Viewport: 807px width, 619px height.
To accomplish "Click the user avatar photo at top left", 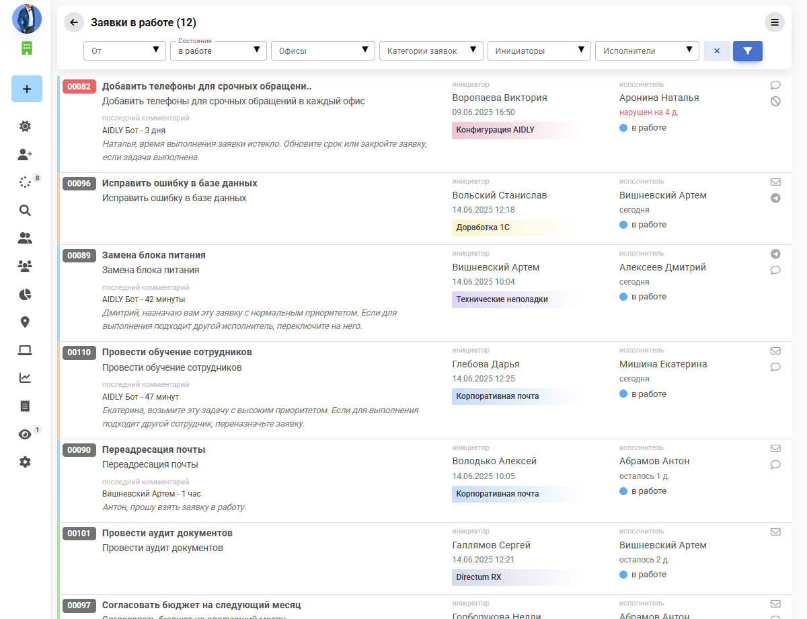I will (27, 19).
